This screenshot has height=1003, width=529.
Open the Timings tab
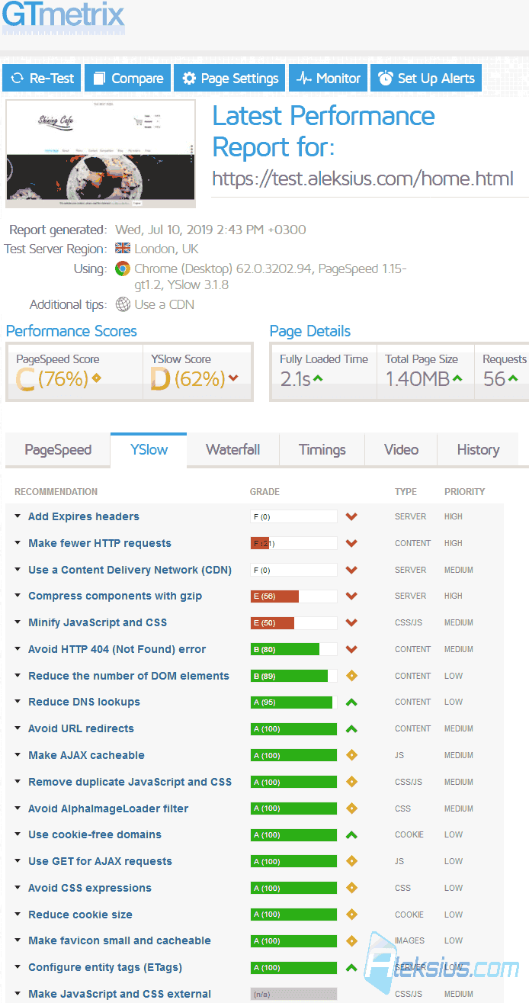point(322,449)
